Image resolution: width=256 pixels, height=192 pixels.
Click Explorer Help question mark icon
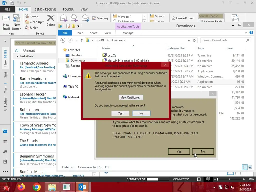[251, 32]
